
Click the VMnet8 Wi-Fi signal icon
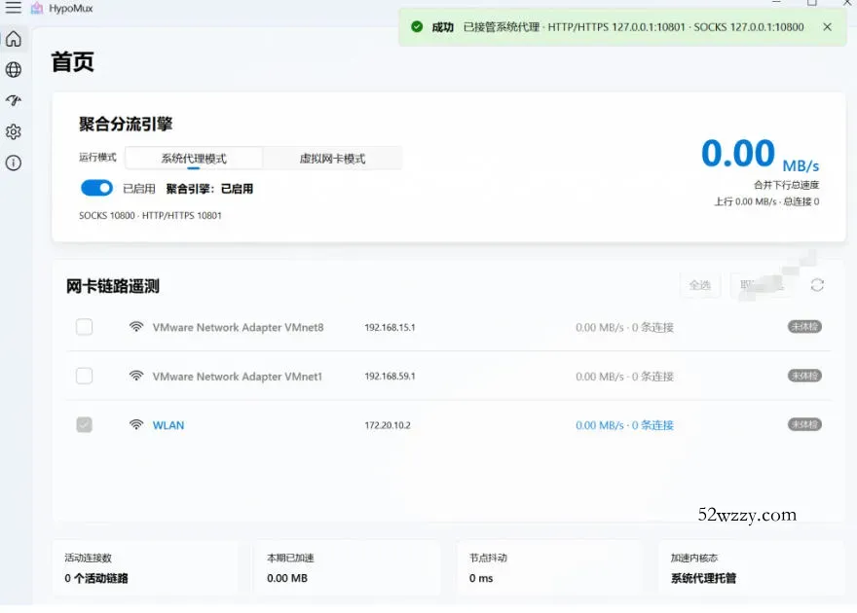(136, 327)
